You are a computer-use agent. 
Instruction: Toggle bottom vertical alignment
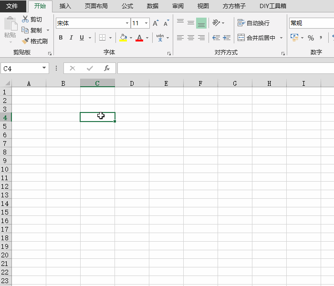[201, 23]
